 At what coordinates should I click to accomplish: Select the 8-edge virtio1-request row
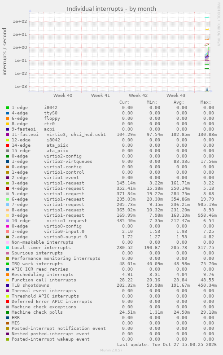111,210
